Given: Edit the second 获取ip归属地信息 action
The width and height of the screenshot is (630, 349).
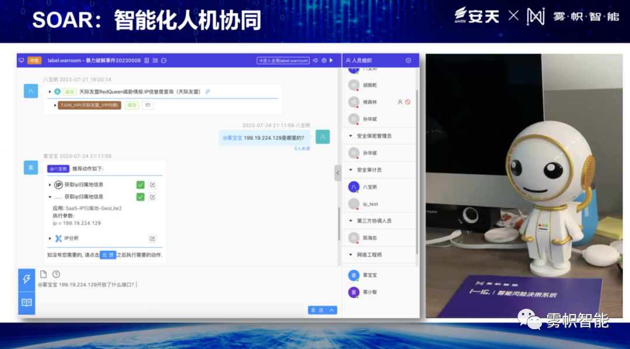Looking at the screenshot, I should (x=152, y=197).
